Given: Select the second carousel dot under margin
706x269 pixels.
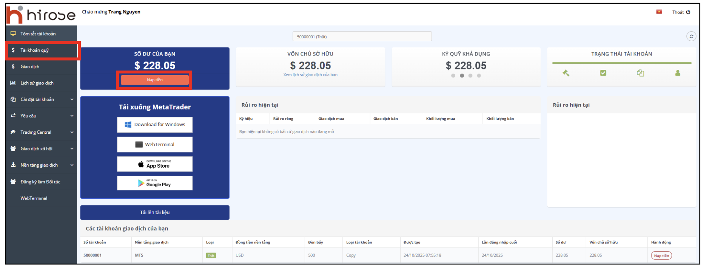Looking at the screenshot, I should [462, 76].
